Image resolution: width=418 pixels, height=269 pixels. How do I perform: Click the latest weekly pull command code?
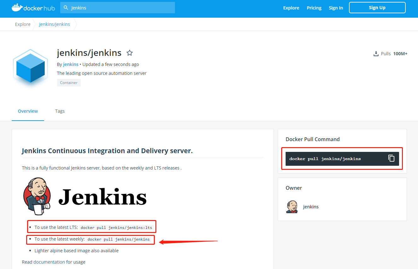[x=119, y=239]
